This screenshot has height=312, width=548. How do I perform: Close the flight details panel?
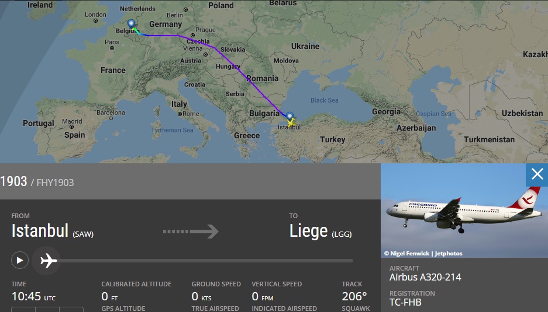click(537, 174)
